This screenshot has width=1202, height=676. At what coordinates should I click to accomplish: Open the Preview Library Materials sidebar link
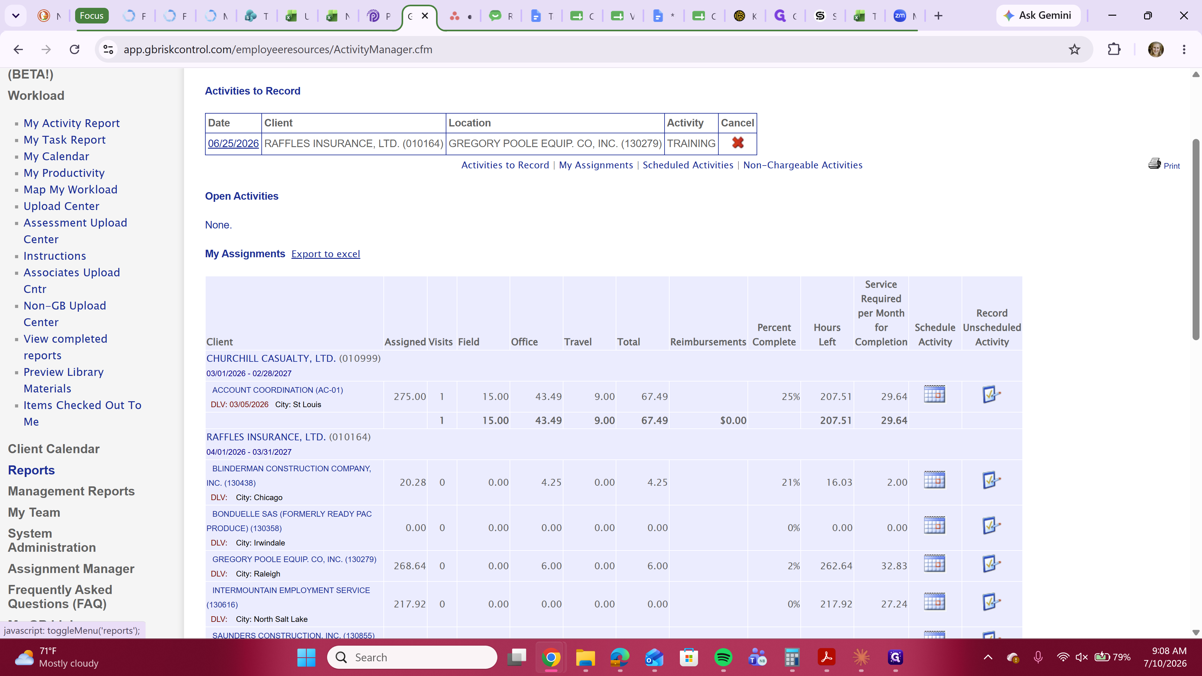coord(64,380)
